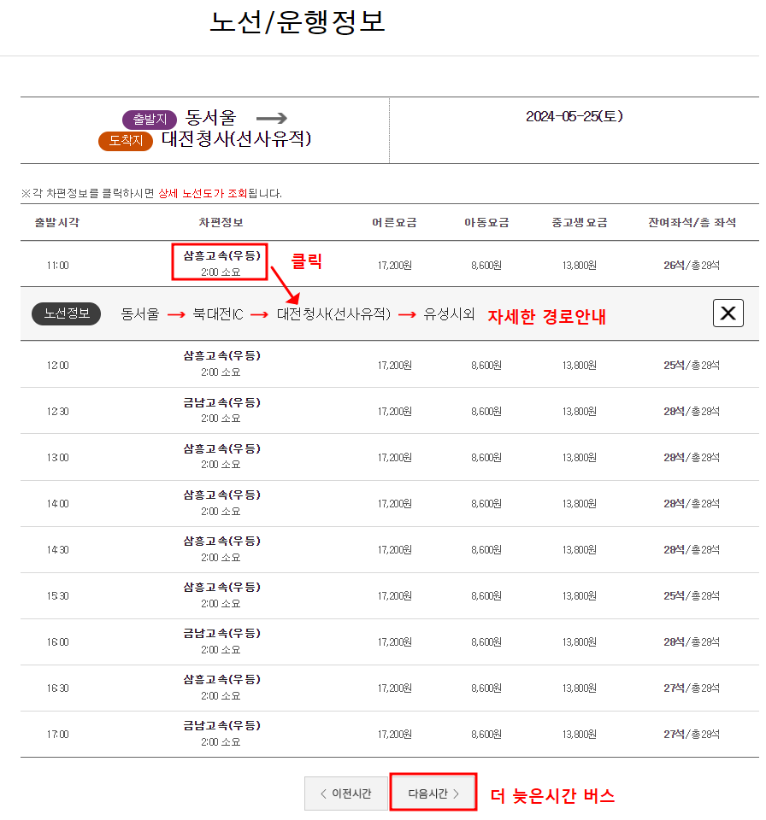Screen dimensions: 766x820
Task: Click the 도착지 (arrival) badge icon
Action: pos(126,142)
